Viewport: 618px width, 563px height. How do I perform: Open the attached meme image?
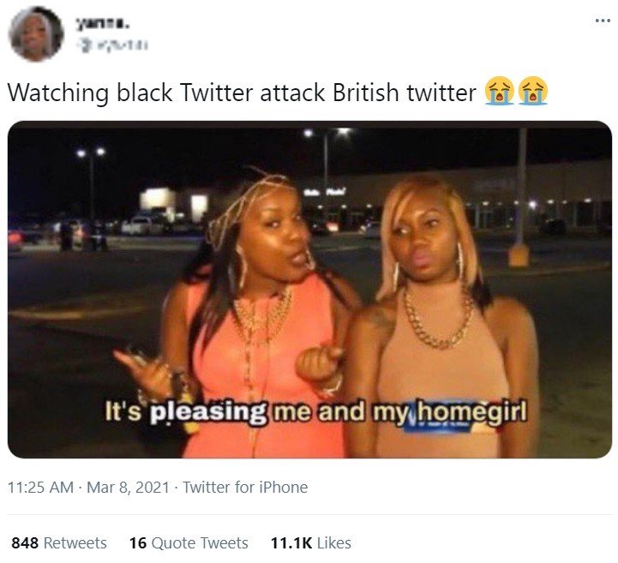(x=309, y=290)
